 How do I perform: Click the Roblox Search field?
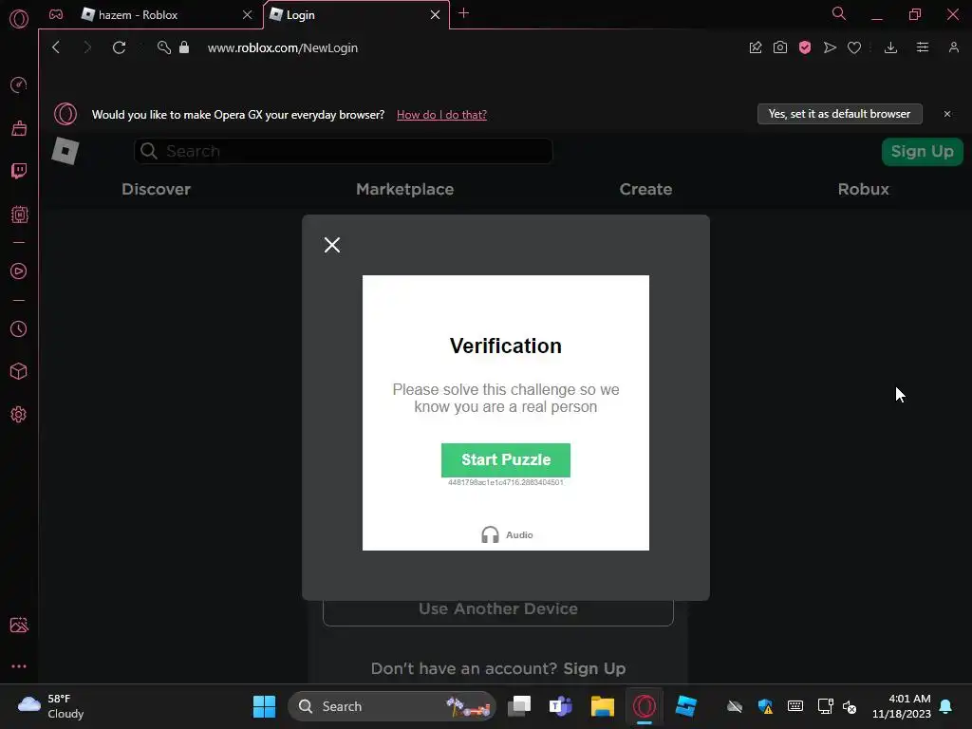(x=343, y=151)
